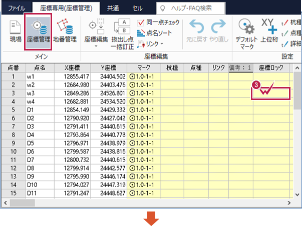The height and width of the screenshot is (226, 302).
Task: Click the 備考:1 column header
Action: pyautogui.click(x=241, y=68)
